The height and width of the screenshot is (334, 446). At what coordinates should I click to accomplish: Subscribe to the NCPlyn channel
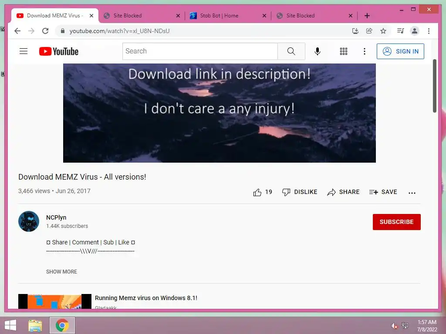tap(396, 222)
